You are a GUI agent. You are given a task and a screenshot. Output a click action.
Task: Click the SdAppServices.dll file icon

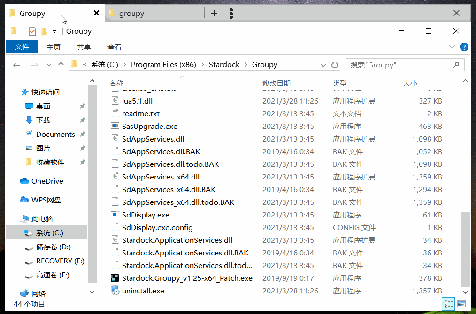pyautogui.click(x=115, y=139)
